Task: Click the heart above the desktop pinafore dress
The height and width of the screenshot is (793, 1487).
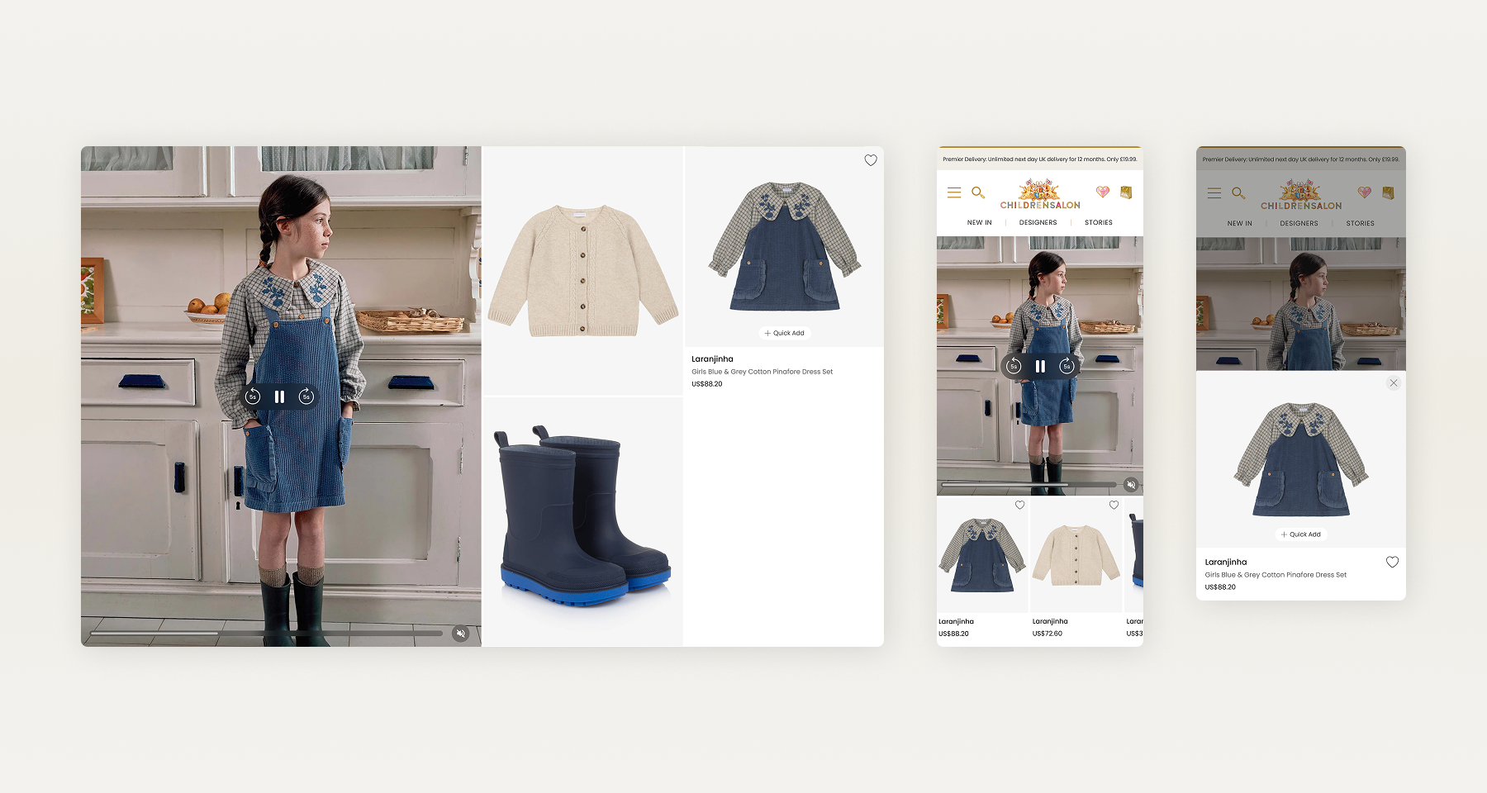Action: pos(871,160)
